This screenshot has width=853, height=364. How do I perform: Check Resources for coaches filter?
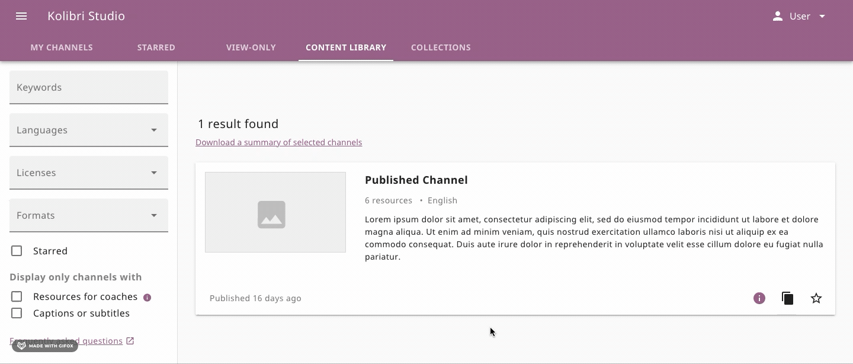[x=17, y=296]
